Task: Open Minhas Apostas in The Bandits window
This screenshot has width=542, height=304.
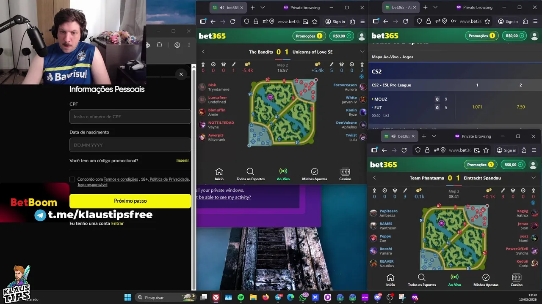Action: click(314, 174)
